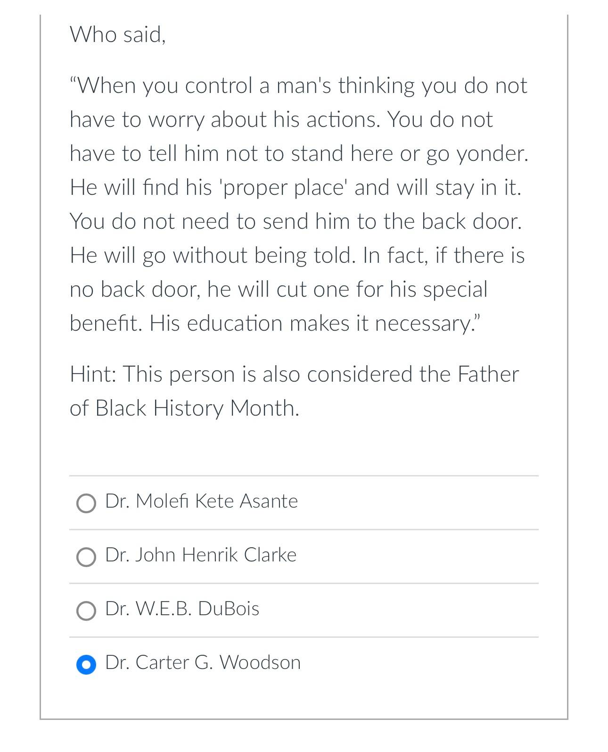Click the "Dr. Carter G. Woodson" answer label
This screenshot has width=608, height=752.
pyautogui.click(x=203, y=662)
